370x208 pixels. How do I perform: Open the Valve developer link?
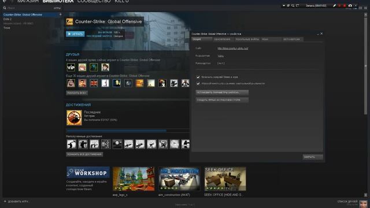[220, 56]
